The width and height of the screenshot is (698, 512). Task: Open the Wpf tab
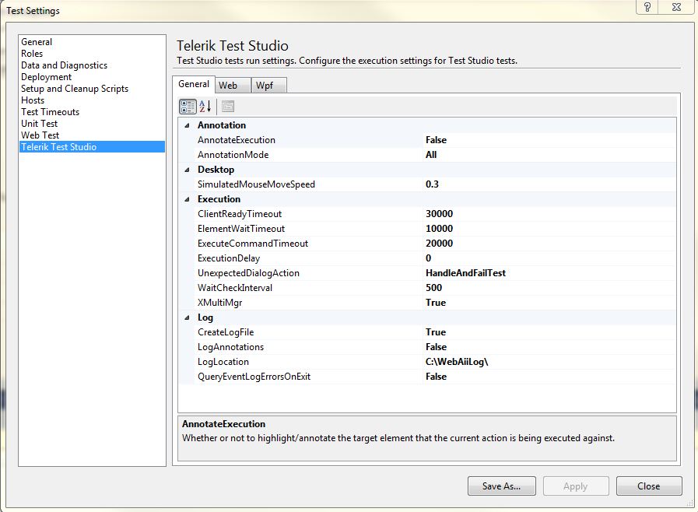click(265, 85)
